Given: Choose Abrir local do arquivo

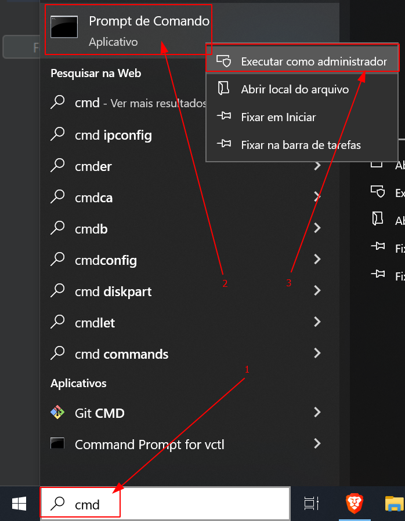Looking at the screenshot, I should 295,89.
